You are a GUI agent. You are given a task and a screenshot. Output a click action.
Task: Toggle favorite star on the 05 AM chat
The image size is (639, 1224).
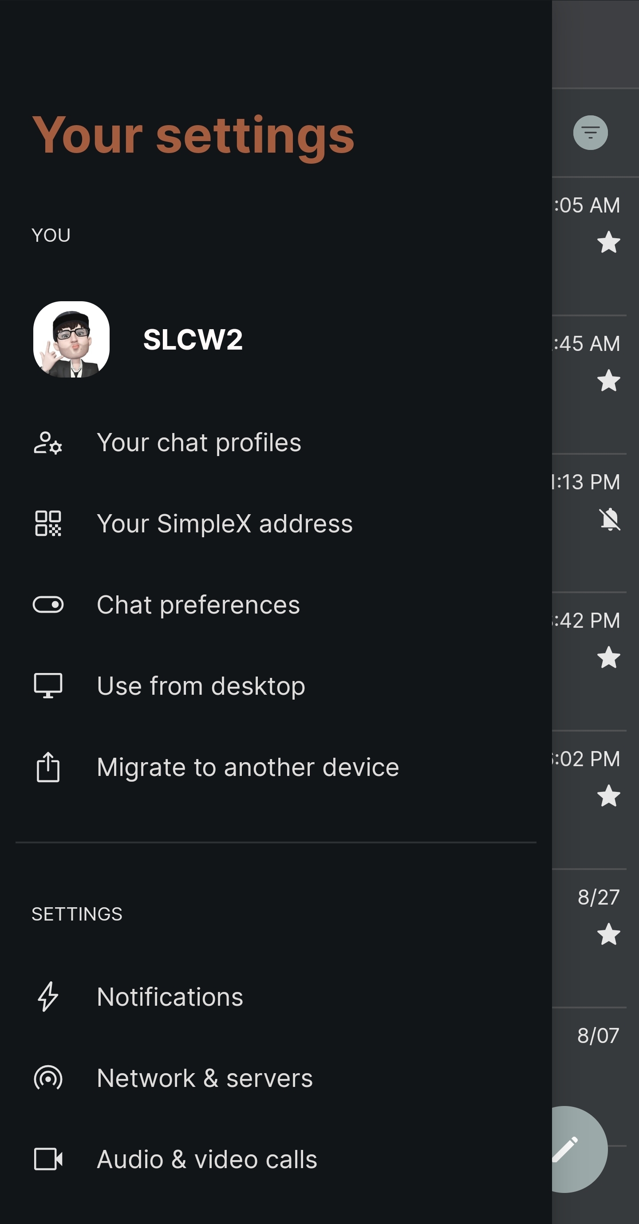[x=608, y=242]
